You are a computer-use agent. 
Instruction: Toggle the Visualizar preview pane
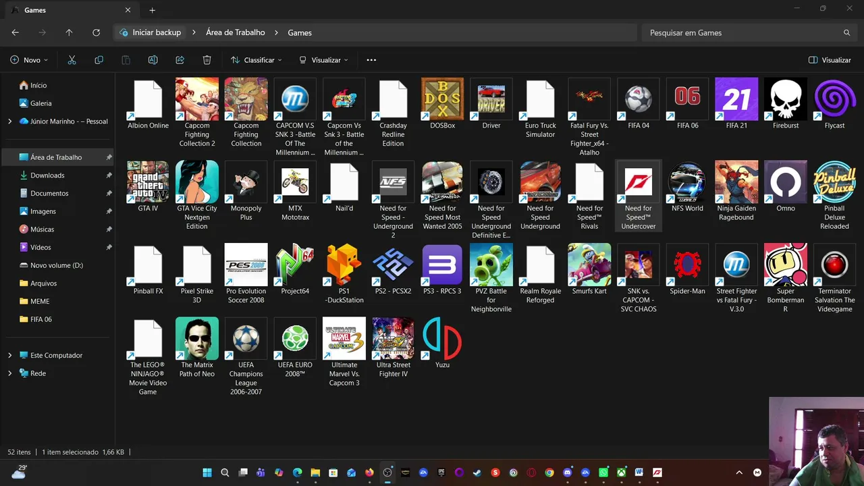coord(830,60)
